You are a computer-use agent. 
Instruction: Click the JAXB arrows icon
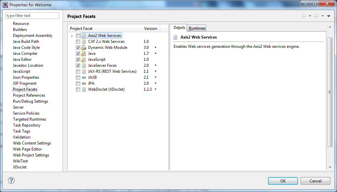click(84, 78)
